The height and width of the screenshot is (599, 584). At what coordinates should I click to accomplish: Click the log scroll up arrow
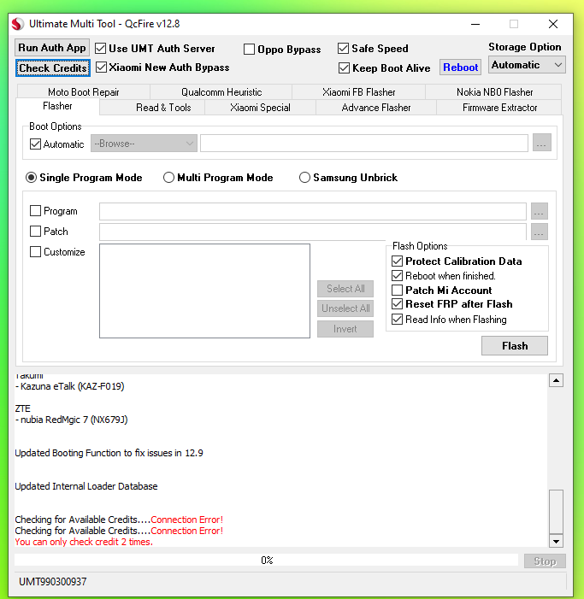(x=556, y=380)
